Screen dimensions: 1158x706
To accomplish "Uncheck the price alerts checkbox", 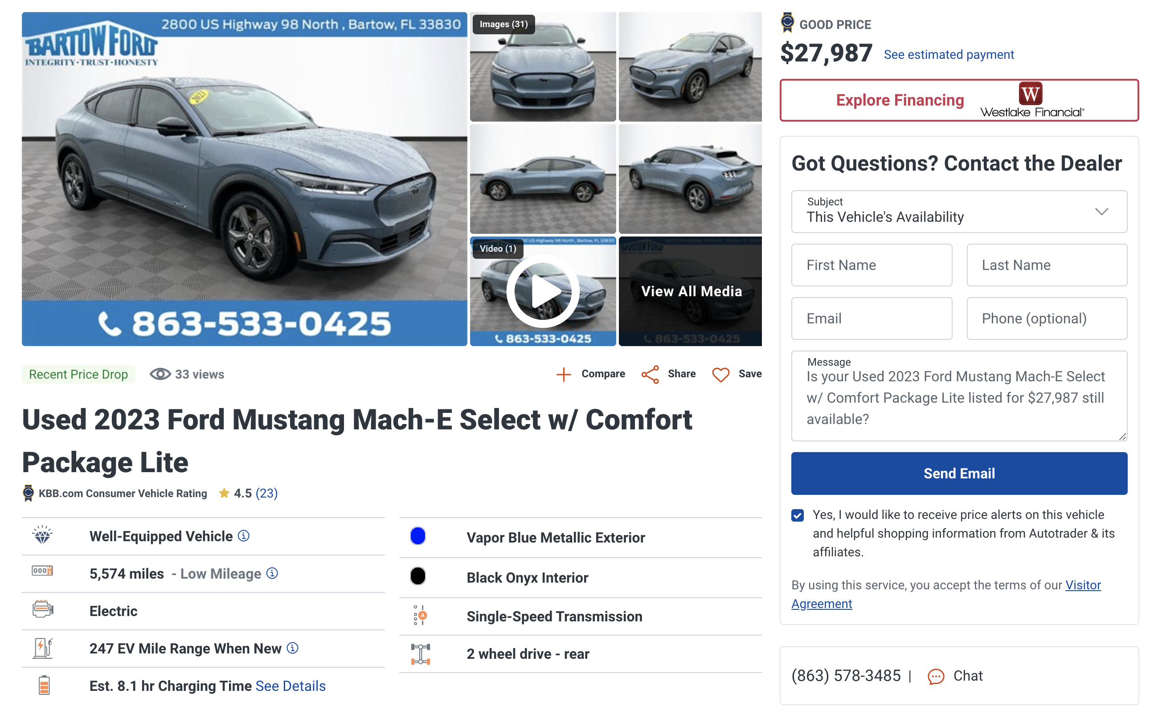I will click(798, 515).
